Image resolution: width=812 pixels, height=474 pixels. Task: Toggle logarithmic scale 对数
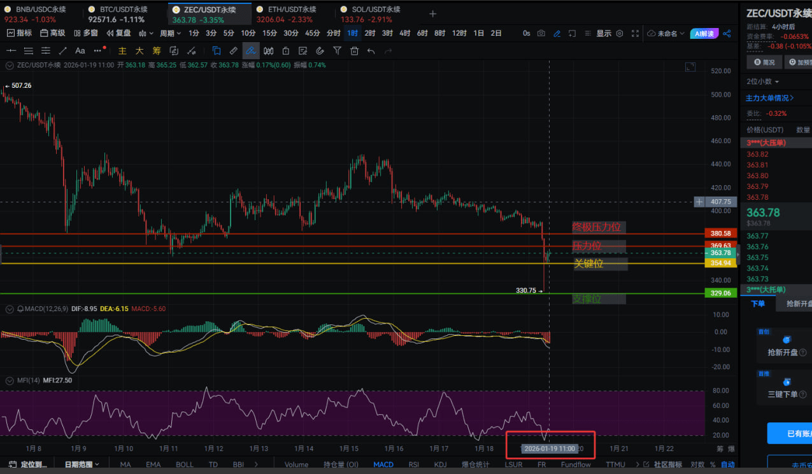tap(697, 464)
